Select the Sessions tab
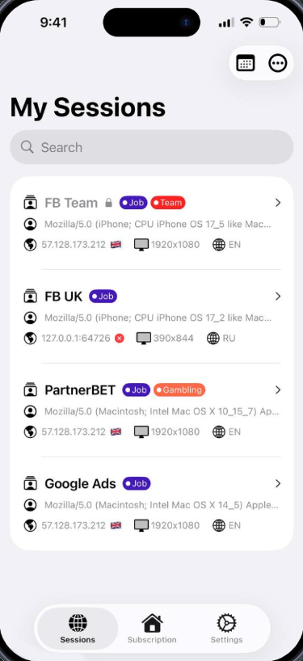303x661 pixels. (x=78, y=629)
